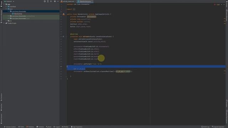This screenshot has height=128, width=228.
Task: Open the Build Variants side tab
Action: coord(1,119)
